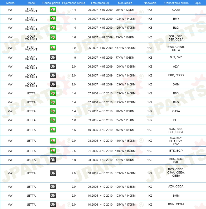This screenshot has width=206, height=209.
Task: Click the Moc silnika column header
Action: (125, 3)
